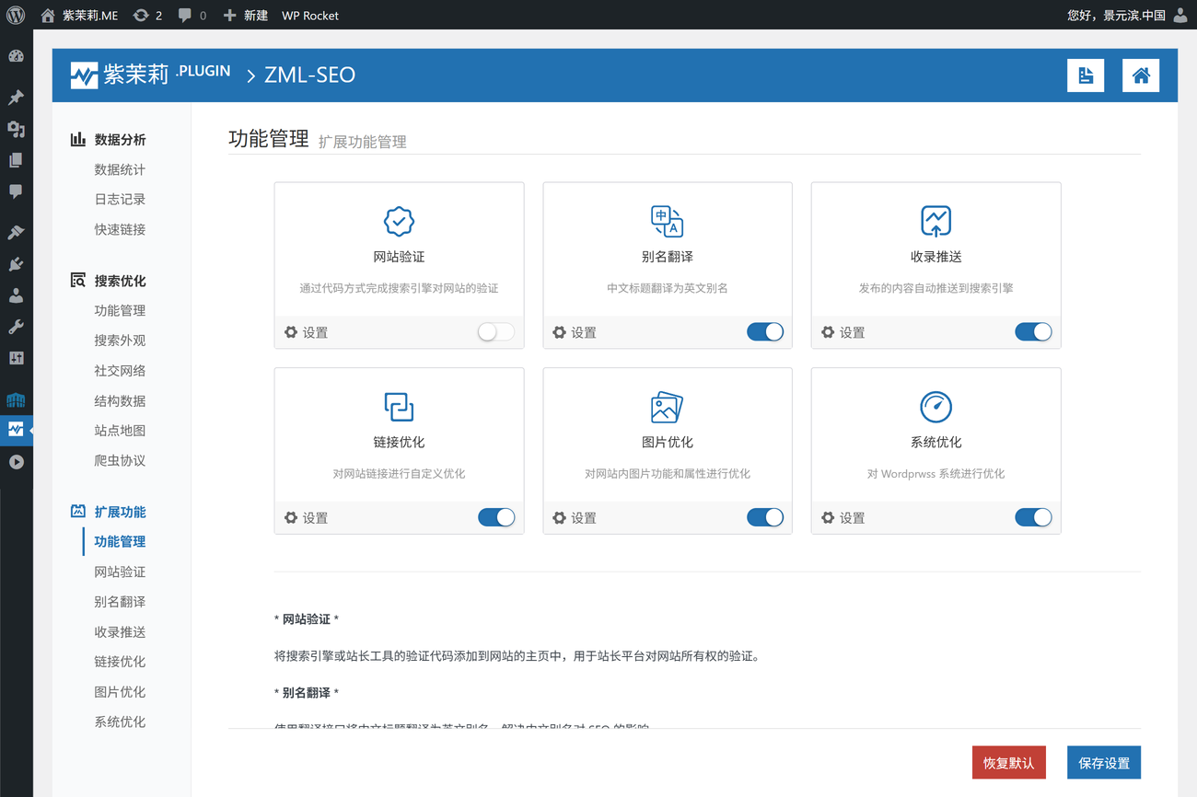
Task: Open 设置 on the 别名翻译 card
Action: 575,332
